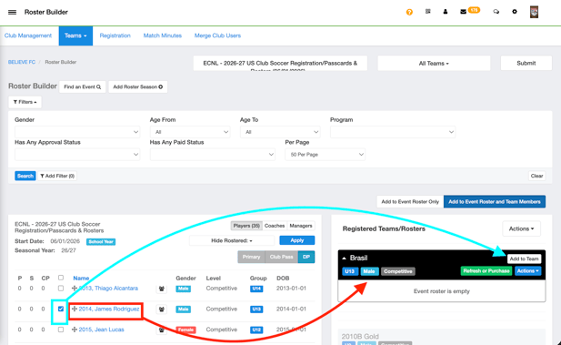The width and height of the screenshot is (561, 345).
Task: Open the Gender filter dropdown
Action: [x=77, y=132]
